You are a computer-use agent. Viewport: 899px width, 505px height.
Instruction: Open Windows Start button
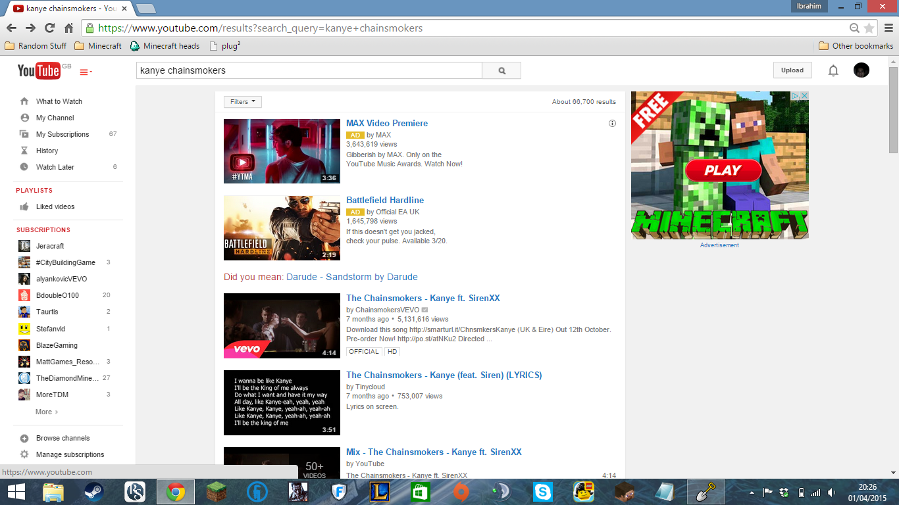coord(16,492)
